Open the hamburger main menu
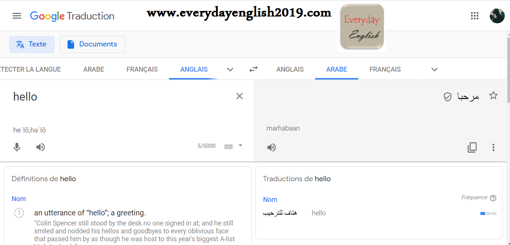Image resolution: width=510 pixels, height=245 pixels. tap(17, 16)
